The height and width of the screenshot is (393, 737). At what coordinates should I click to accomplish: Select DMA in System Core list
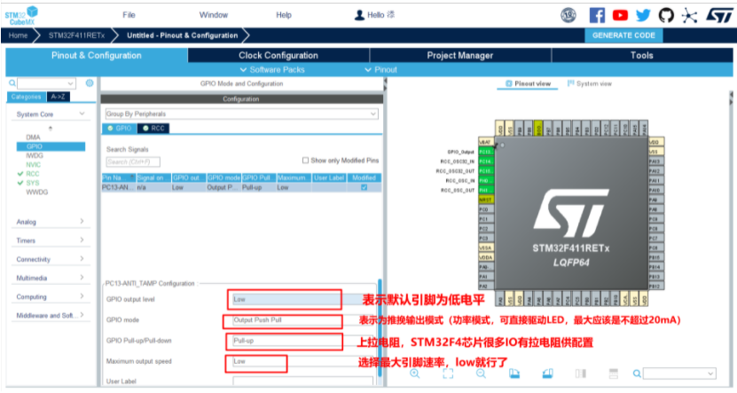[33, 138]
